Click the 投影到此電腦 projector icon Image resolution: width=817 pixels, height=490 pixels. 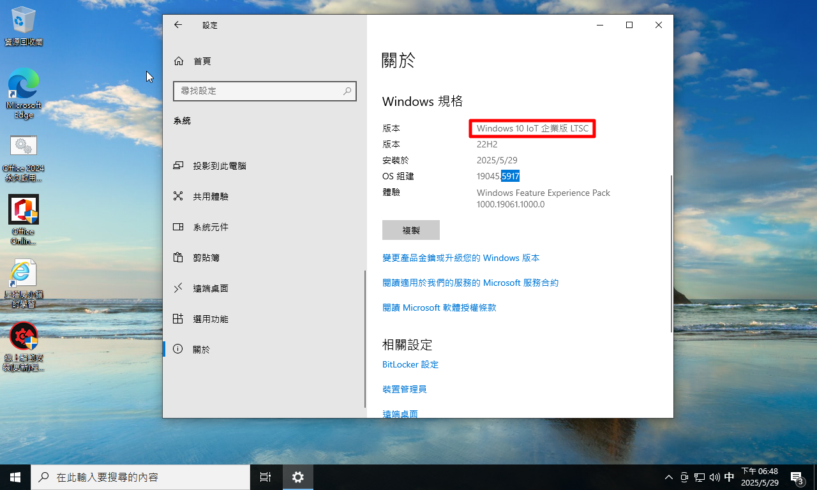(x=179, y=166)
